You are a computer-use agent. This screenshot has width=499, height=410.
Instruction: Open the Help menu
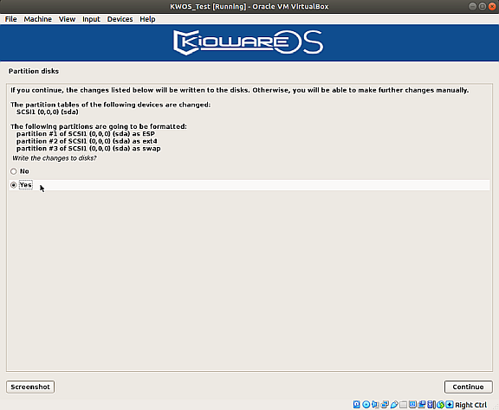click(x=147, y=19)
